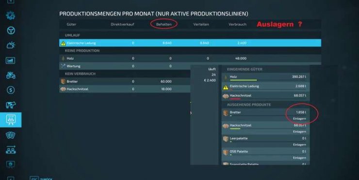
Task: Click the Verteilen column header
Action: click(201, 24)
